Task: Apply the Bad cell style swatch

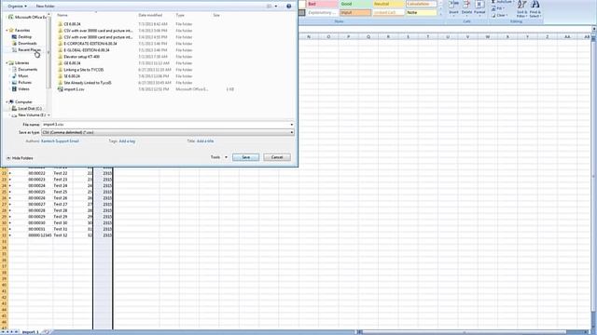Action: pos(322,4)
